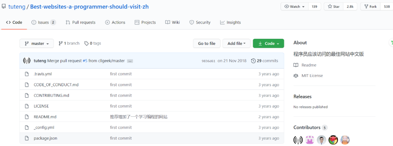Star this repository
Viewport: 393px width, 146px height.
(334, 7)
